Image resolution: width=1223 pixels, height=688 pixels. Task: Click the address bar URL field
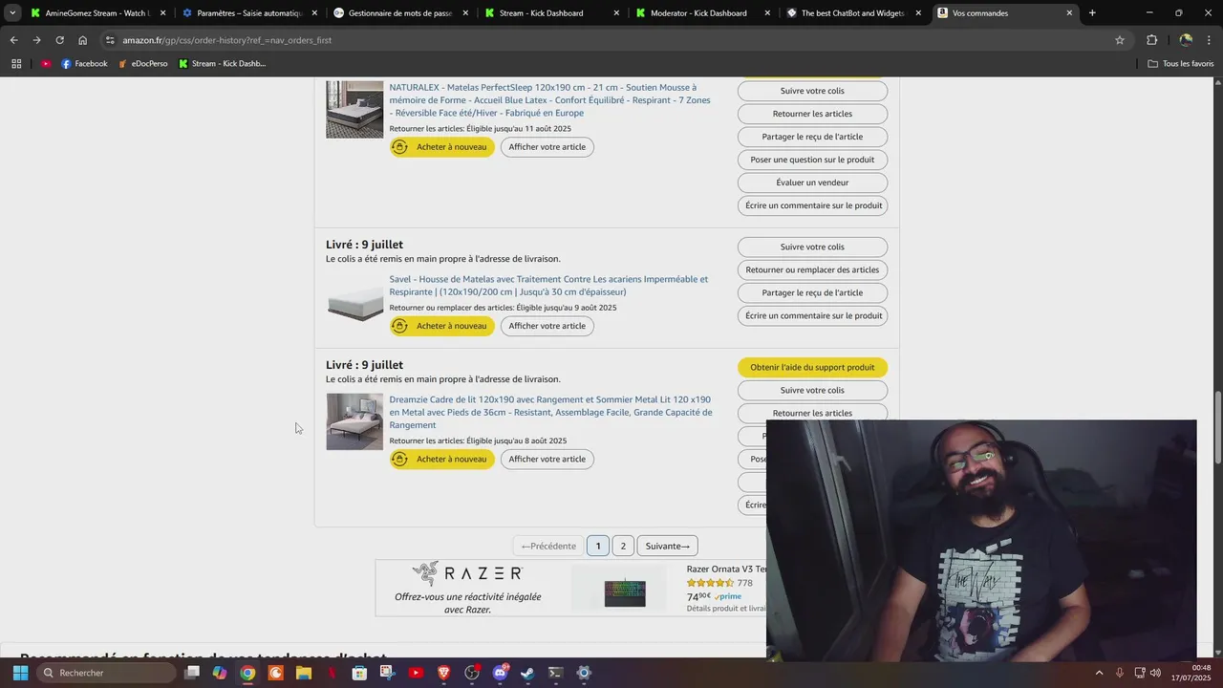[611, 40]
